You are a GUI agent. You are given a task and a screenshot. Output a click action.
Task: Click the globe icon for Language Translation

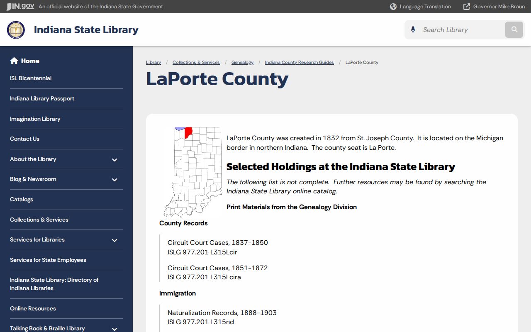393,7
